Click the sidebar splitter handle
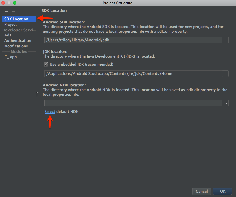236x197 pixels. tap(37, 94)
